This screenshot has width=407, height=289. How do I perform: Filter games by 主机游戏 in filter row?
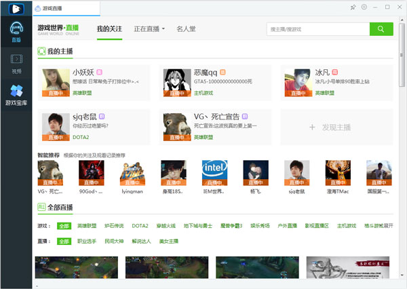click(x=347, y=226)
